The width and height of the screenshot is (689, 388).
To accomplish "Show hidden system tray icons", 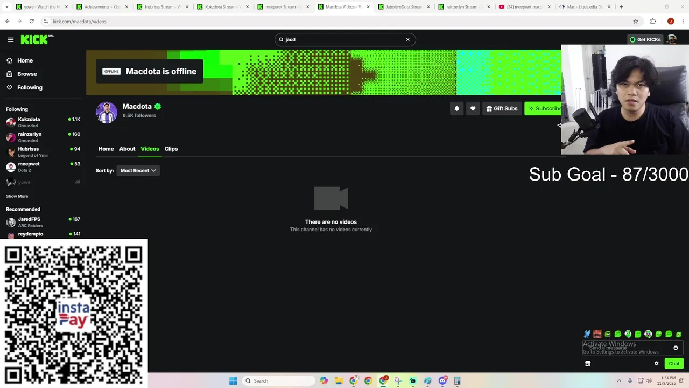I will pyautogui.click(x=619, y=381).
